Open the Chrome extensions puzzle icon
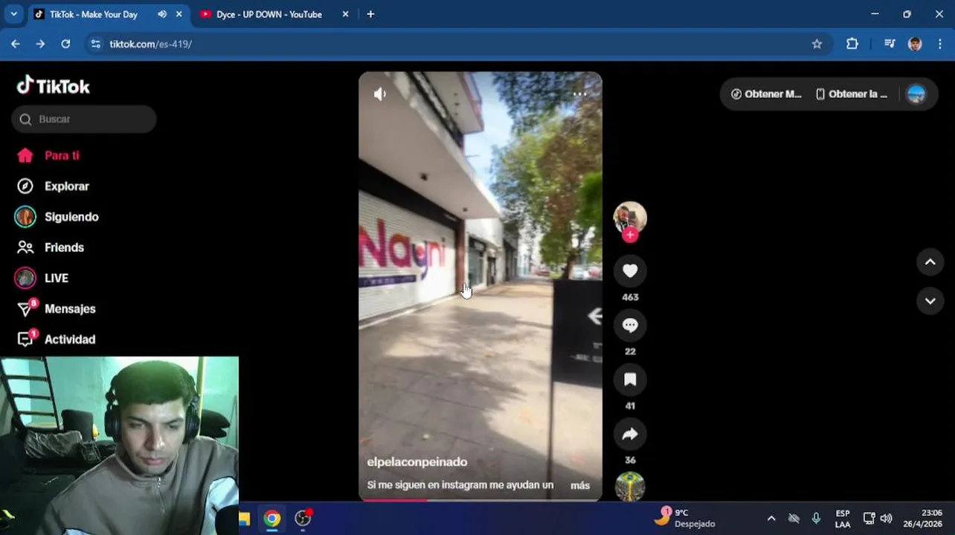 click(852, 44)
